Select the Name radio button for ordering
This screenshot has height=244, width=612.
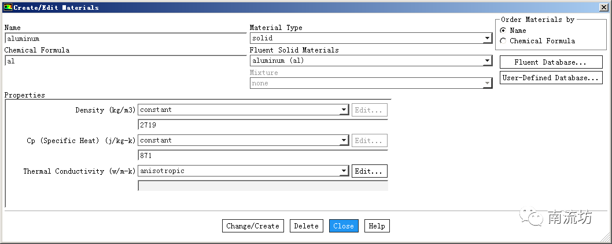pyautogui.click(x=503, y=31)
